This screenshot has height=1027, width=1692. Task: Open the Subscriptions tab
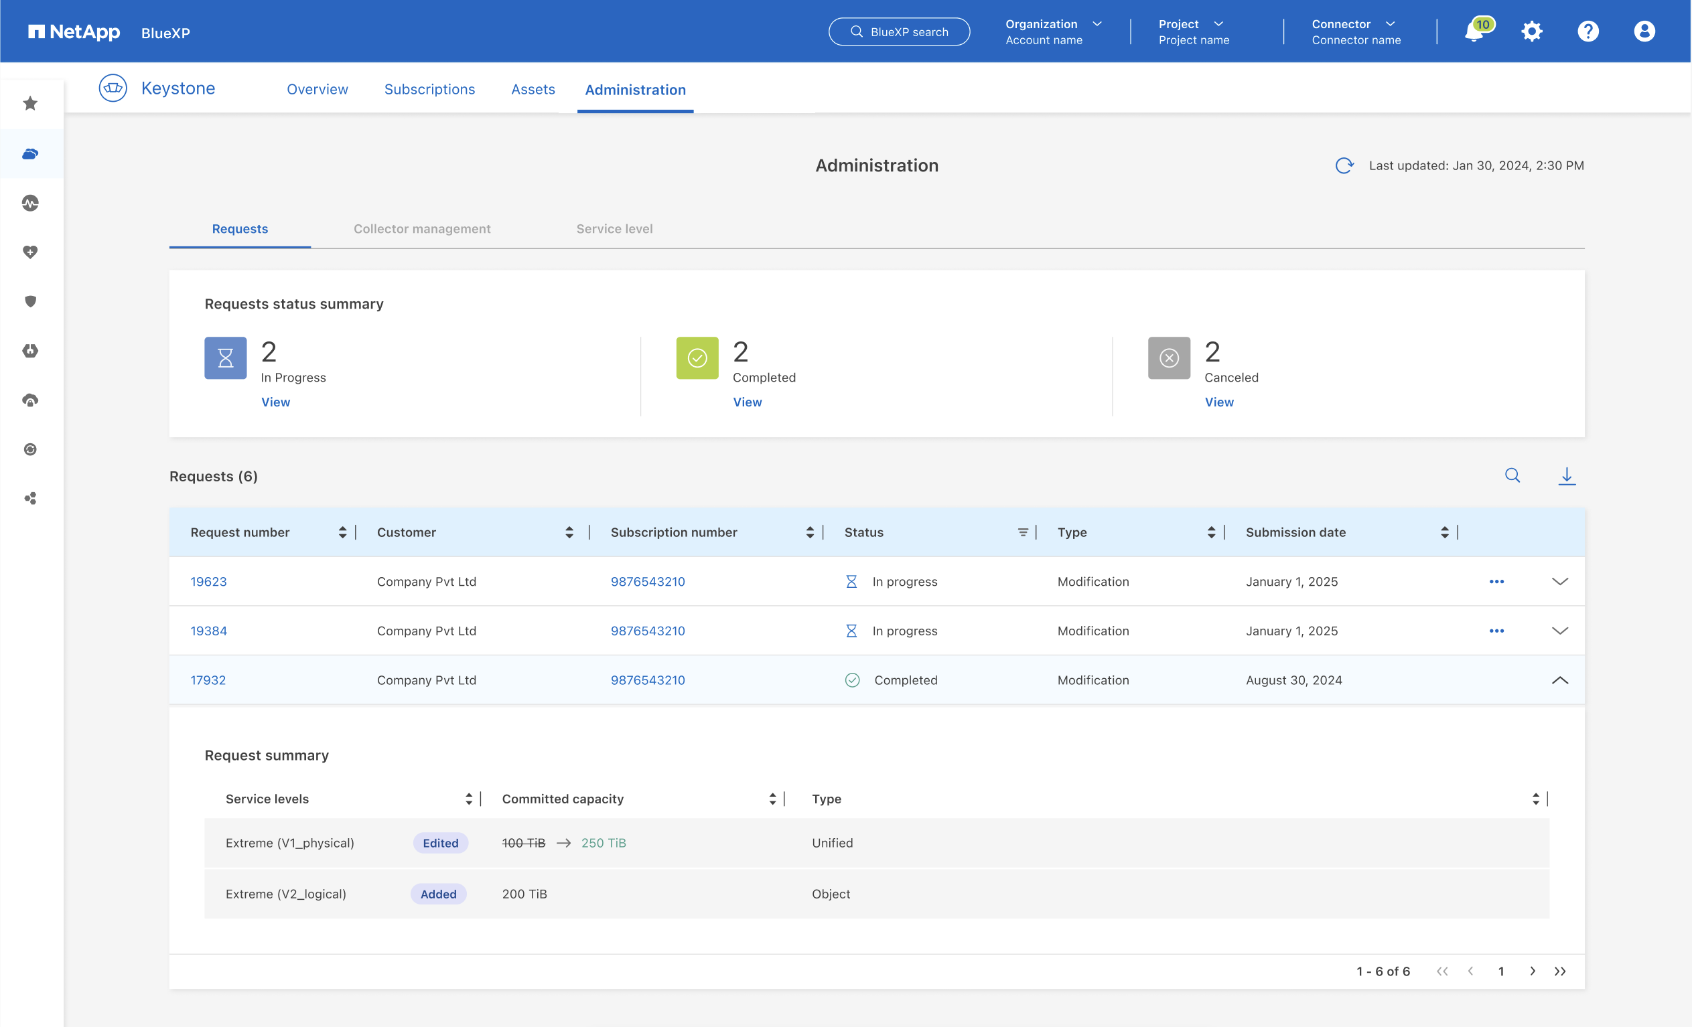(429, 89)
